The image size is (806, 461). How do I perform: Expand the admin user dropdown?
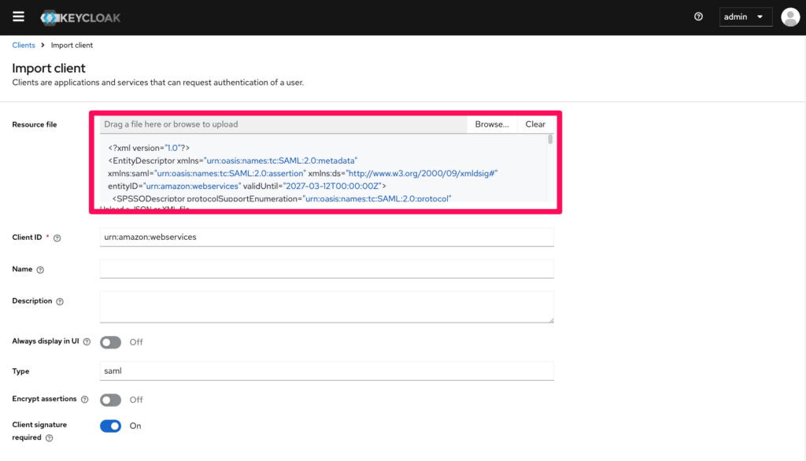point(745,17)
